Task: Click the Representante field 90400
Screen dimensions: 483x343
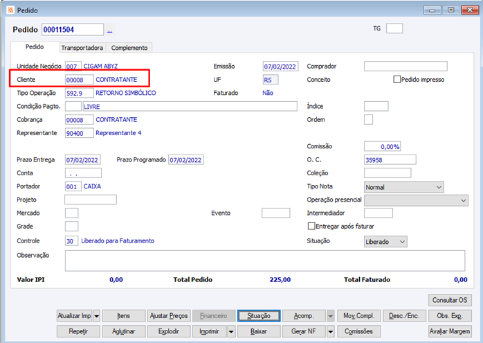Action: [x=79, y=133]
